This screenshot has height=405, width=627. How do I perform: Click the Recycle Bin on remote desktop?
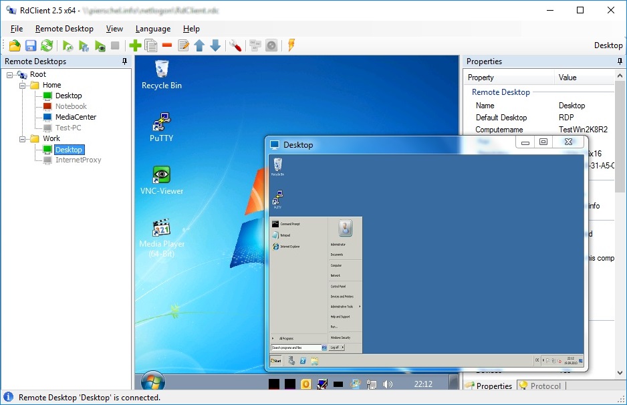[162, 75]
